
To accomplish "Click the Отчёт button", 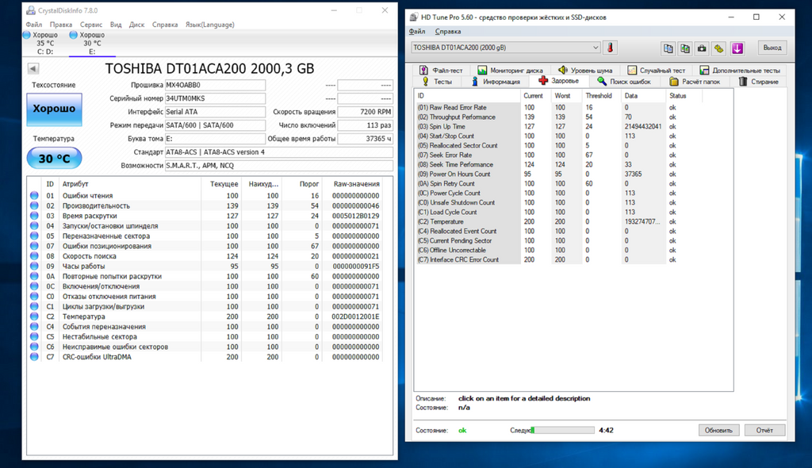I will (x=765, y=430).
